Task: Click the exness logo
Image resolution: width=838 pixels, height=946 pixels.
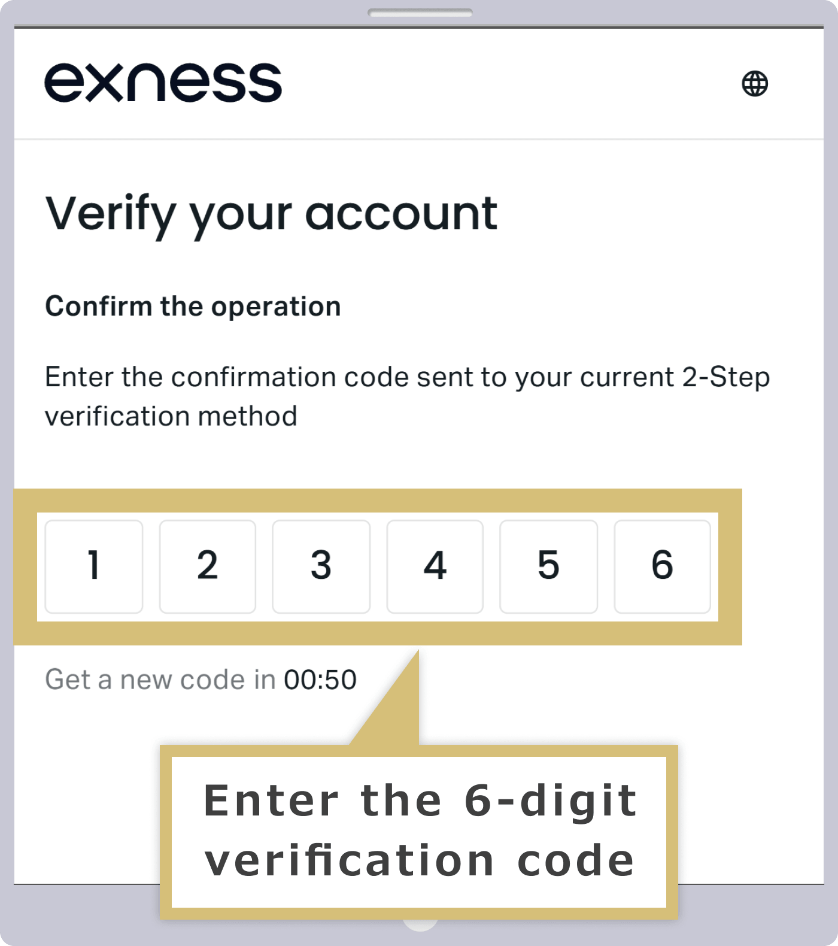Action: click(163, 83)
